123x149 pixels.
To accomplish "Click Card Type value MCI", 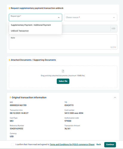I will coord(12,121).
